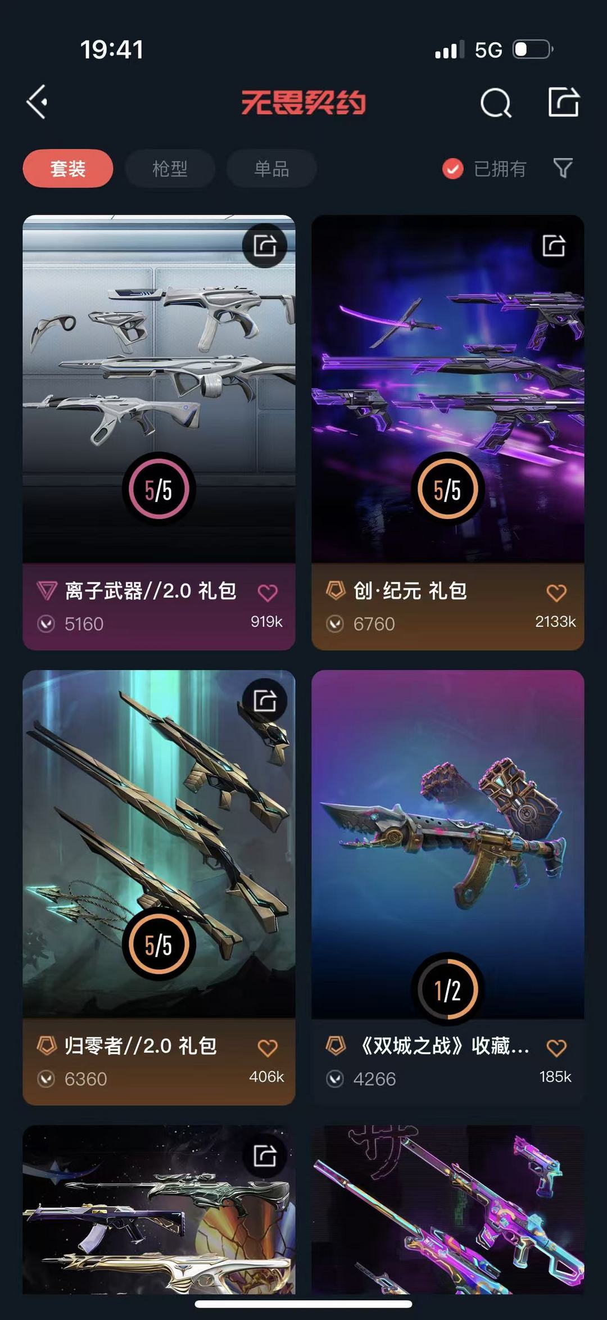Screen dimensions: 607x1320
Task: Switch to the 单品 tab
Action: (x=271, y=168)
